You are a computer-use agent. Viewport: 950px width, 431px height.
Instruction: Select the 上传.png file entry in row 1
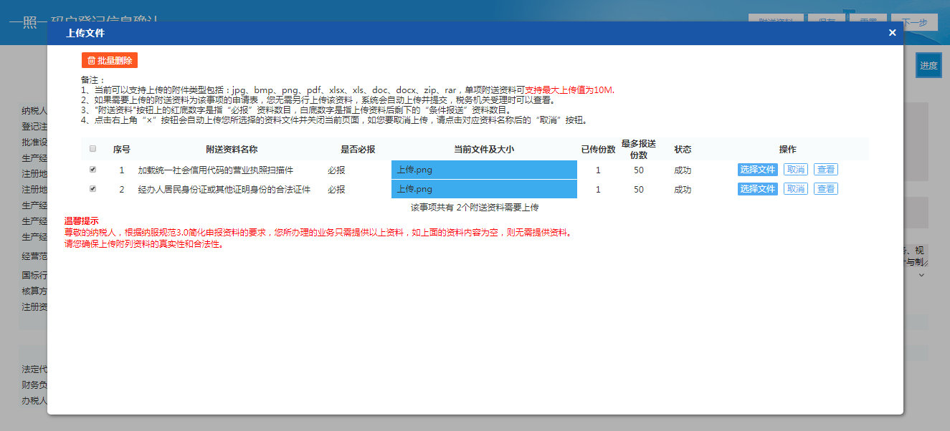[x=484, y=169]
